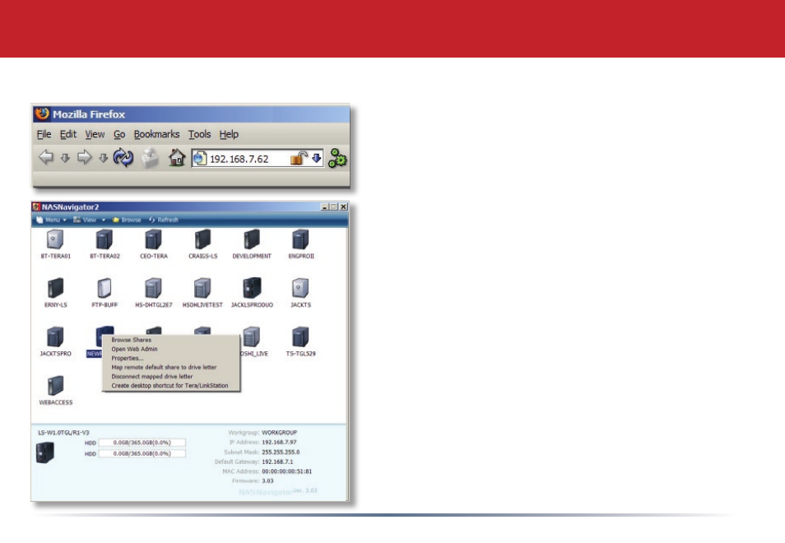Click the Firefox logo in title bar
This screenshot has width=785, height=543.
click(x=42, y=114)
